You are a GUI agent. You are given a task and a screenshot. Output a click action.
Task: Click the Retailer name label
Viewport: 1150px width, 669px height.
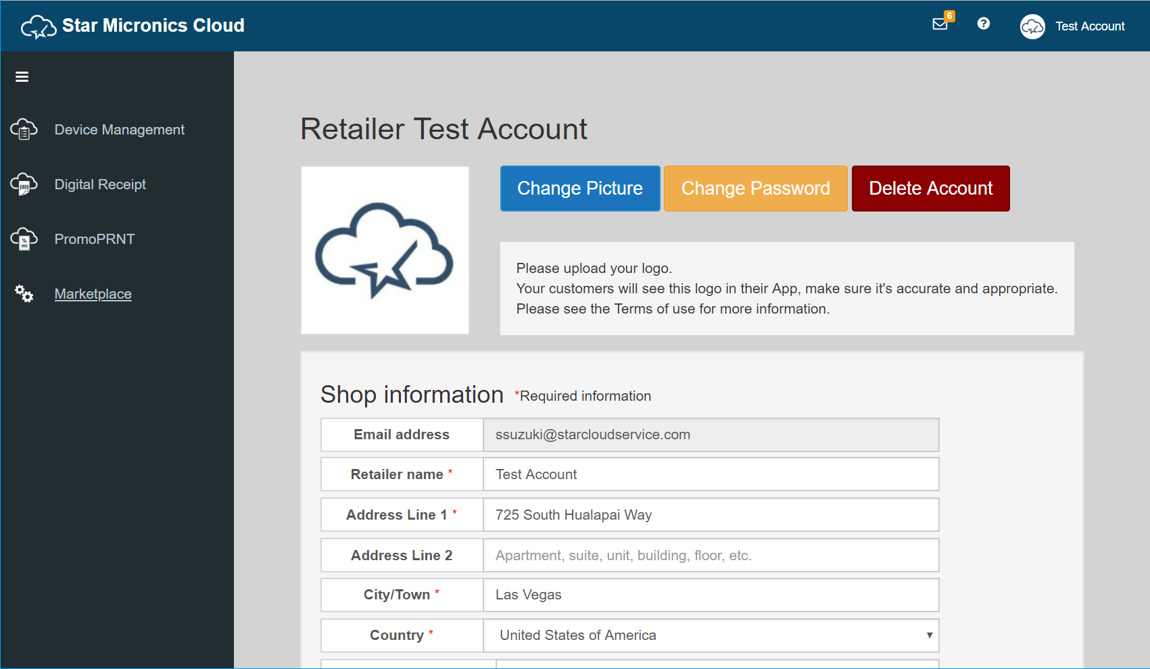pos(402,474)
